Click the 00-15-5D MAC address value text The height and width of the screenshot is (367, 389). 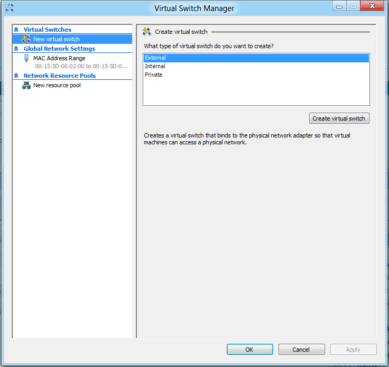tap(81, 67)
